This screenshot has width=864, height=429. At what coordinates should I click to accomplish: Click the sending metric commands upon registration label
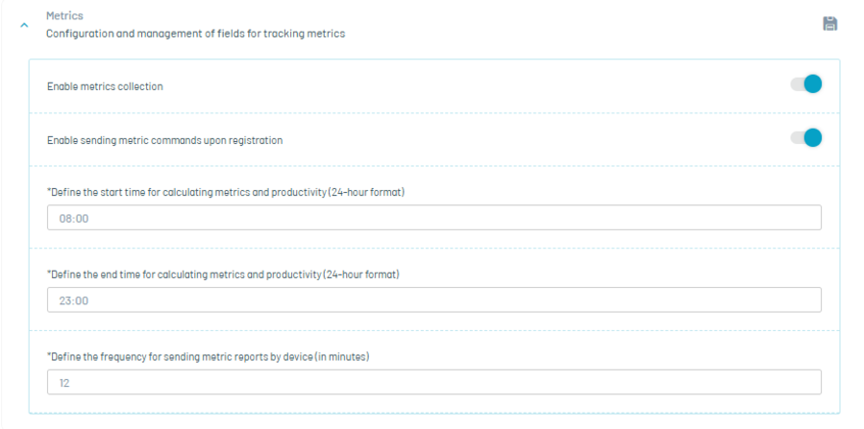tap(164, 140)
